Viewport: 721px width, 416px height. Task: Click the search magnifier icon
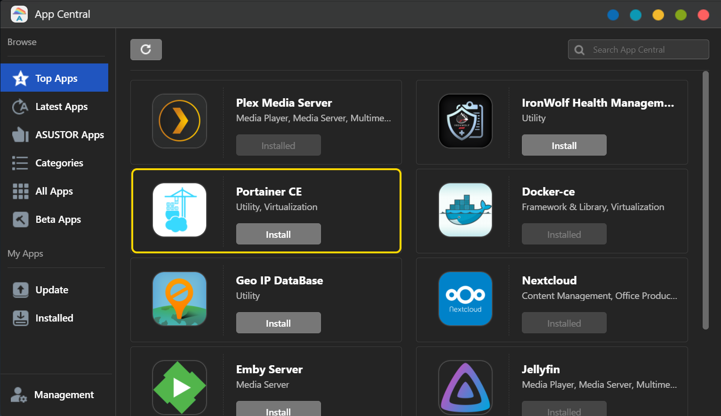[x=580, y=50]
